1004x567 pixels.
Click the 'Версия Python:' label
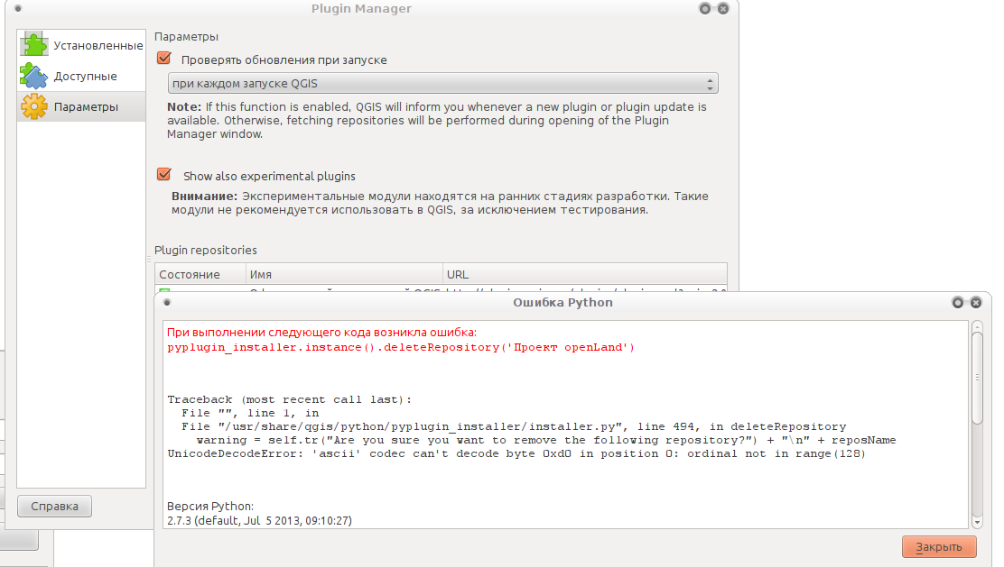click(x=210, y=507)
